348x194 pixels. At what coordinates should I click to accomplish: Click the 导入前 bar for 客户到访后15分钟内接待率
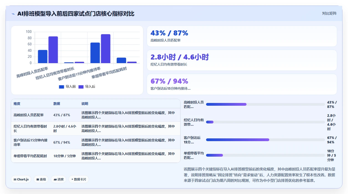pos(95,53)
